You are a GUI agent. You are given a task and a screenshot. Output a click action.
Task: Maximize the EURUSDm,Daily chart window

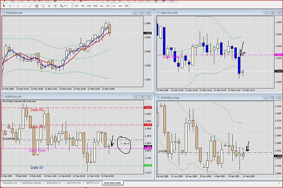[x=273, y=98]
